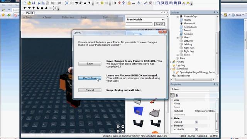Click the paint brush toolbar icon

click(x=145, y=3)
